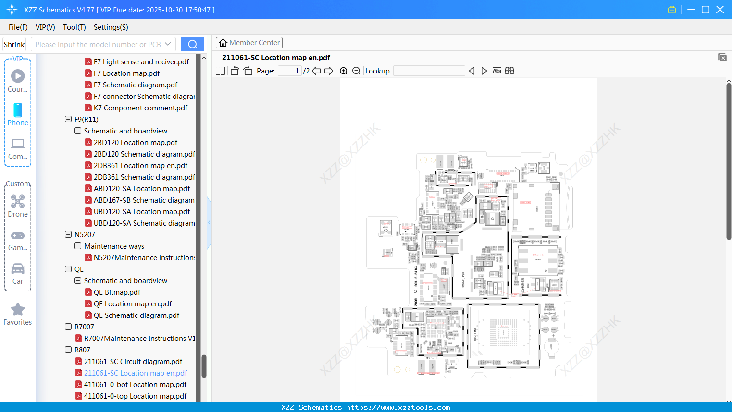Collapse the R807 tree node
This screenshot has width=732, height=412.
(68, 350)
